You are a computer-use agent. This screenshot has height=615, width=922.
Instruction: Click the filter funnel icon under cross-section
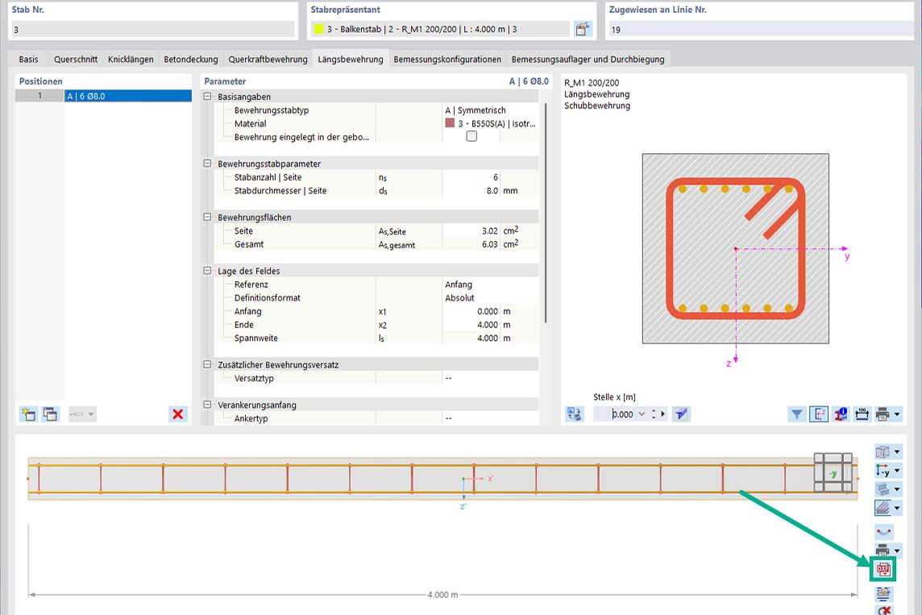pos(796,414)
